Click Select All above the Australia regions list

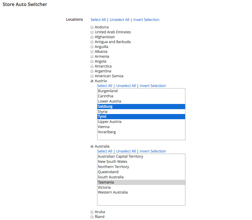click(x=105, y=151)
